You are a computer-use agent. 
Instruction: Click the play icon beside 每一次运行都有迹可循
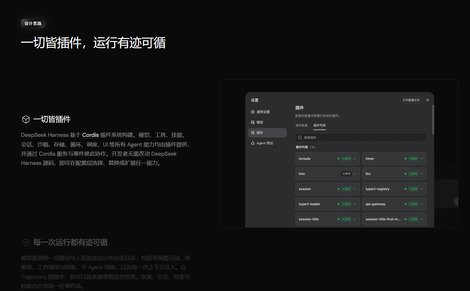[26, 242]
